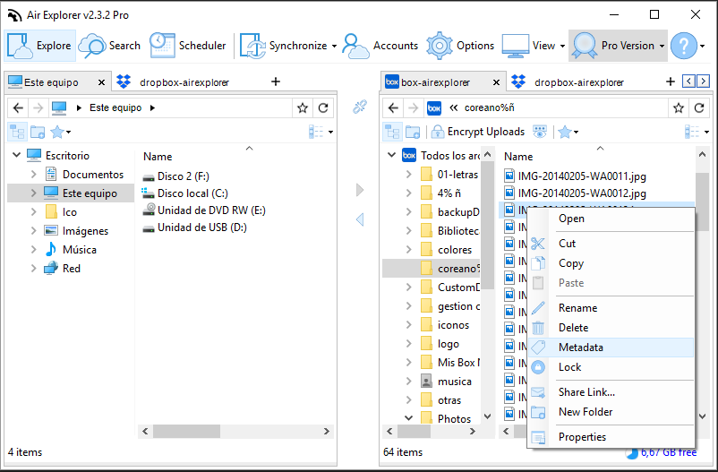Screen dimensions: 718x472
Task: Expand the Documentos tree node
Action: 33,174
